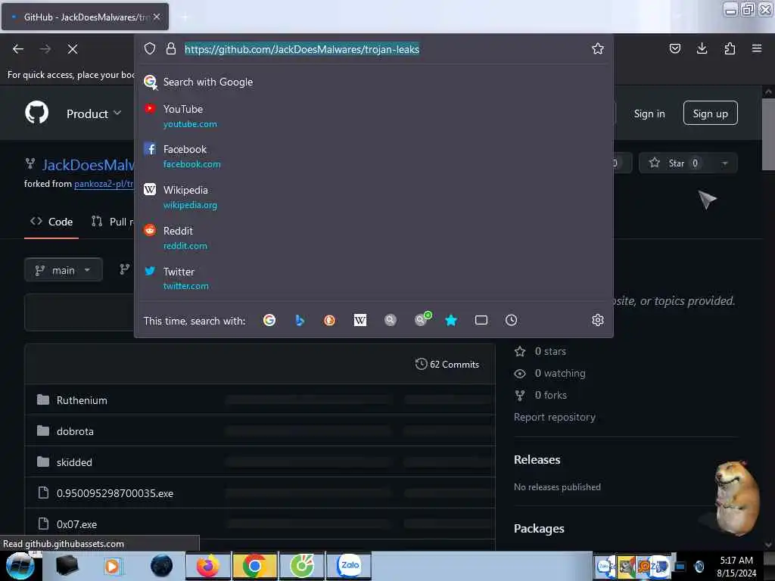Search this time with Wikipedia icon
775x581 pixels.
point(360,320)
